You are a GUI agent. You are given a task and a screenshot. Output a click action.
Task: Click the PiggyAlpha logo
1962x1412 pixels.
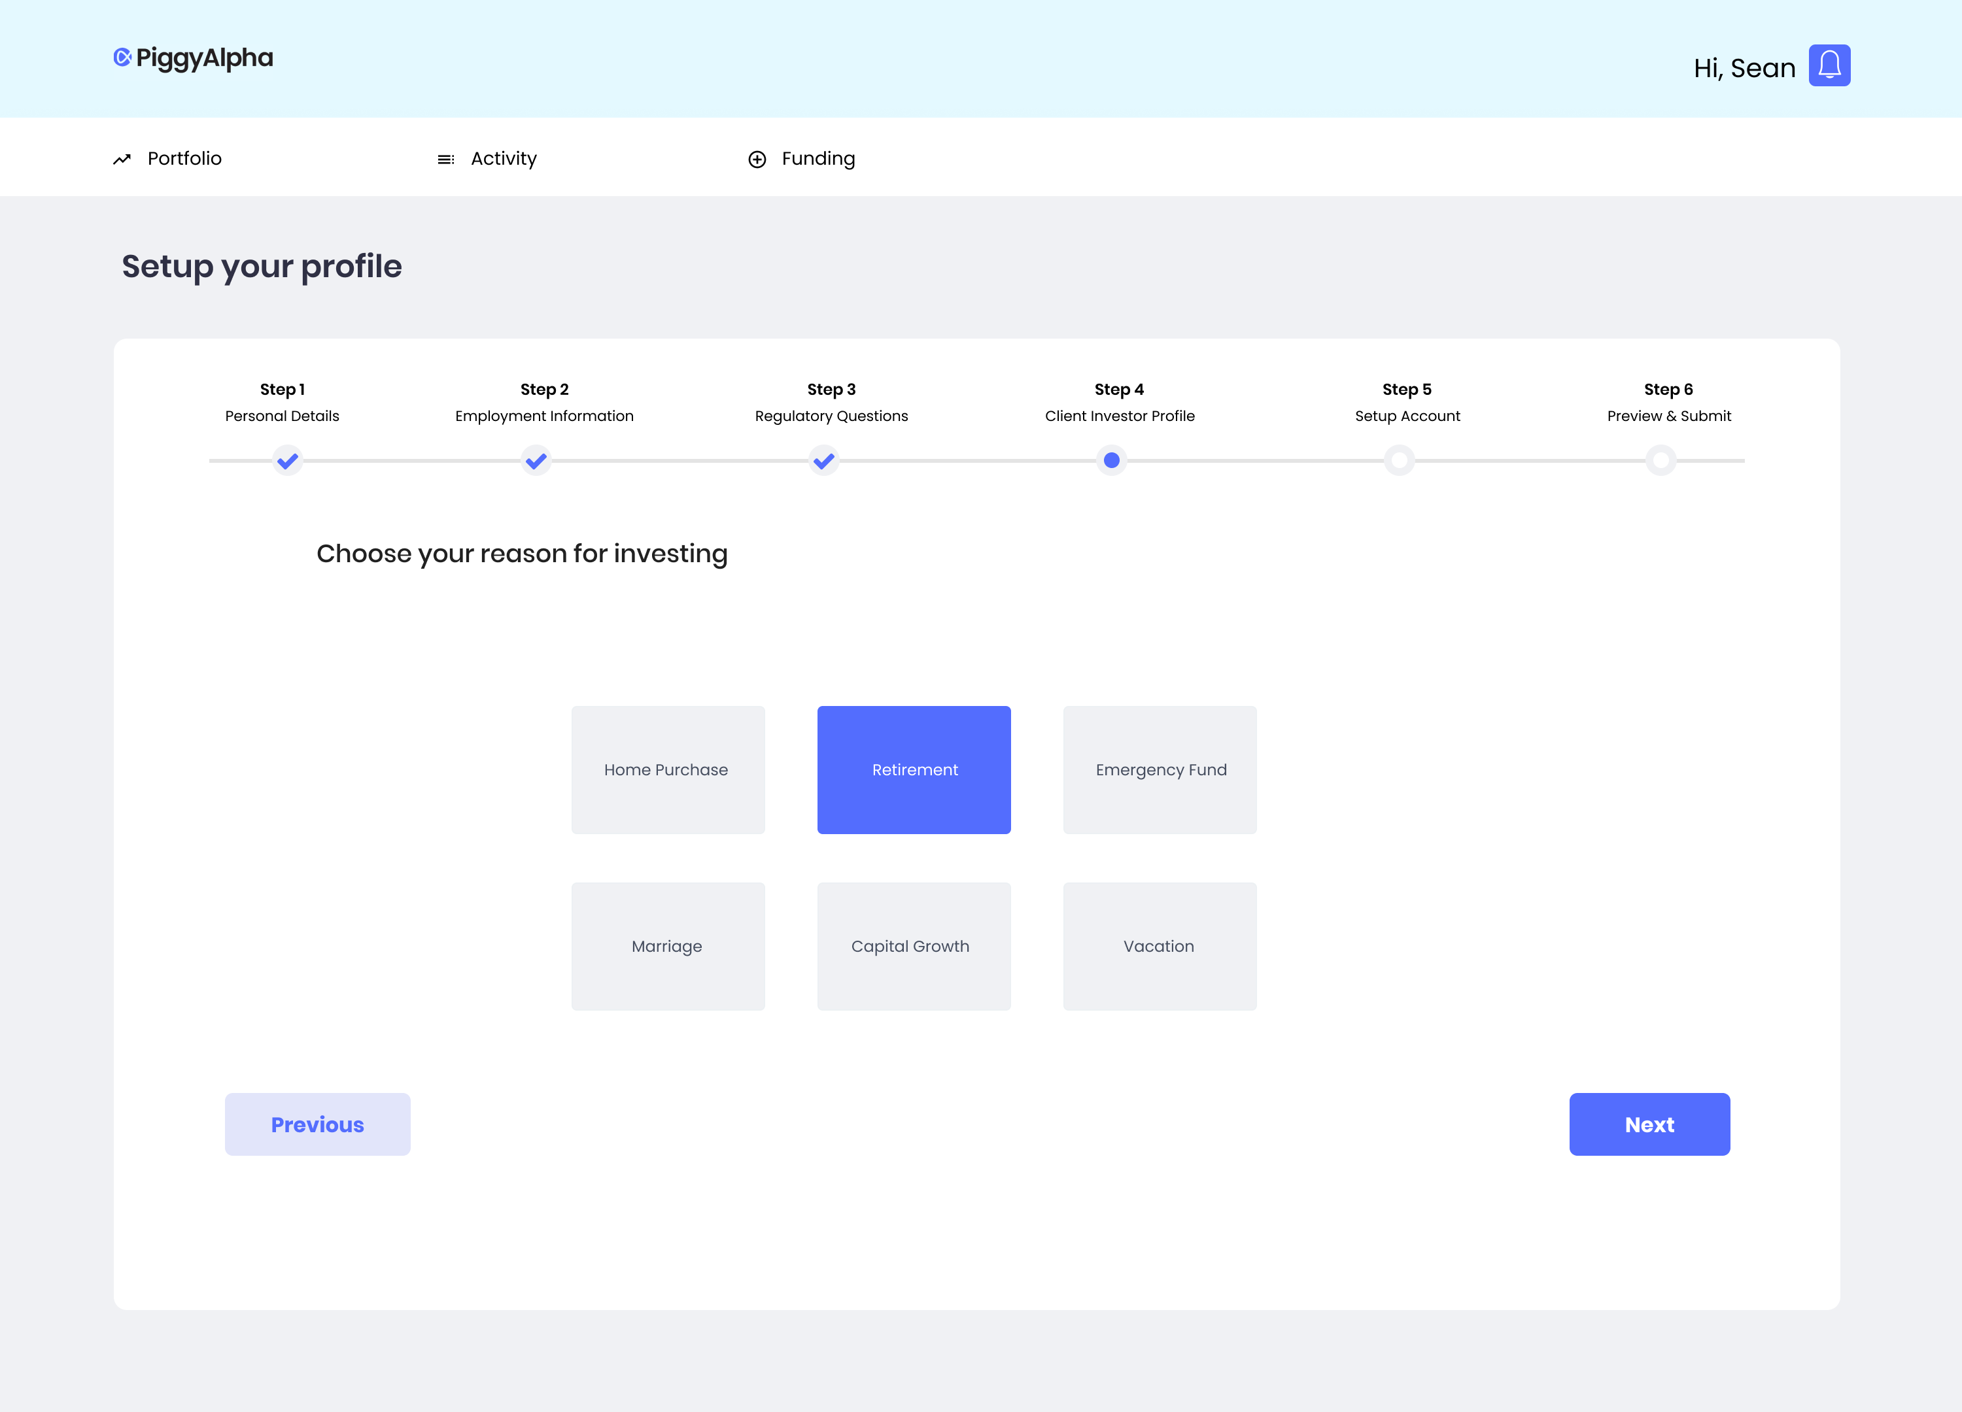point(194,58)
